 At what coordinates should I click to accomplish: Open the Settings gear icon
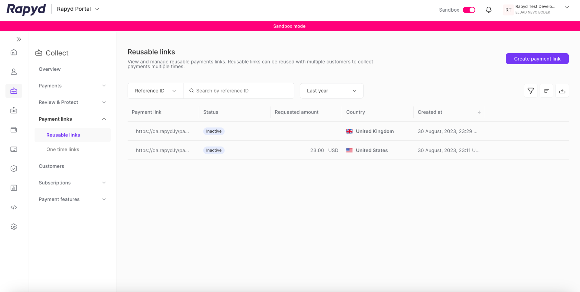(14, 227)
